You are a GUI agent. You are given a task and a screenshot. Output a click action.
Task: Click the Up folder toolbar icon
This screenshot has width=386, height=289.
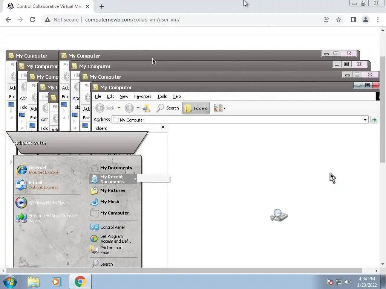coord(146,108)
